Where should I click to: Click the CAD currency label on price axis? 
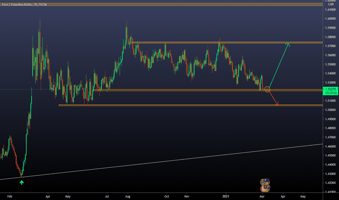[x=331, y=4]
